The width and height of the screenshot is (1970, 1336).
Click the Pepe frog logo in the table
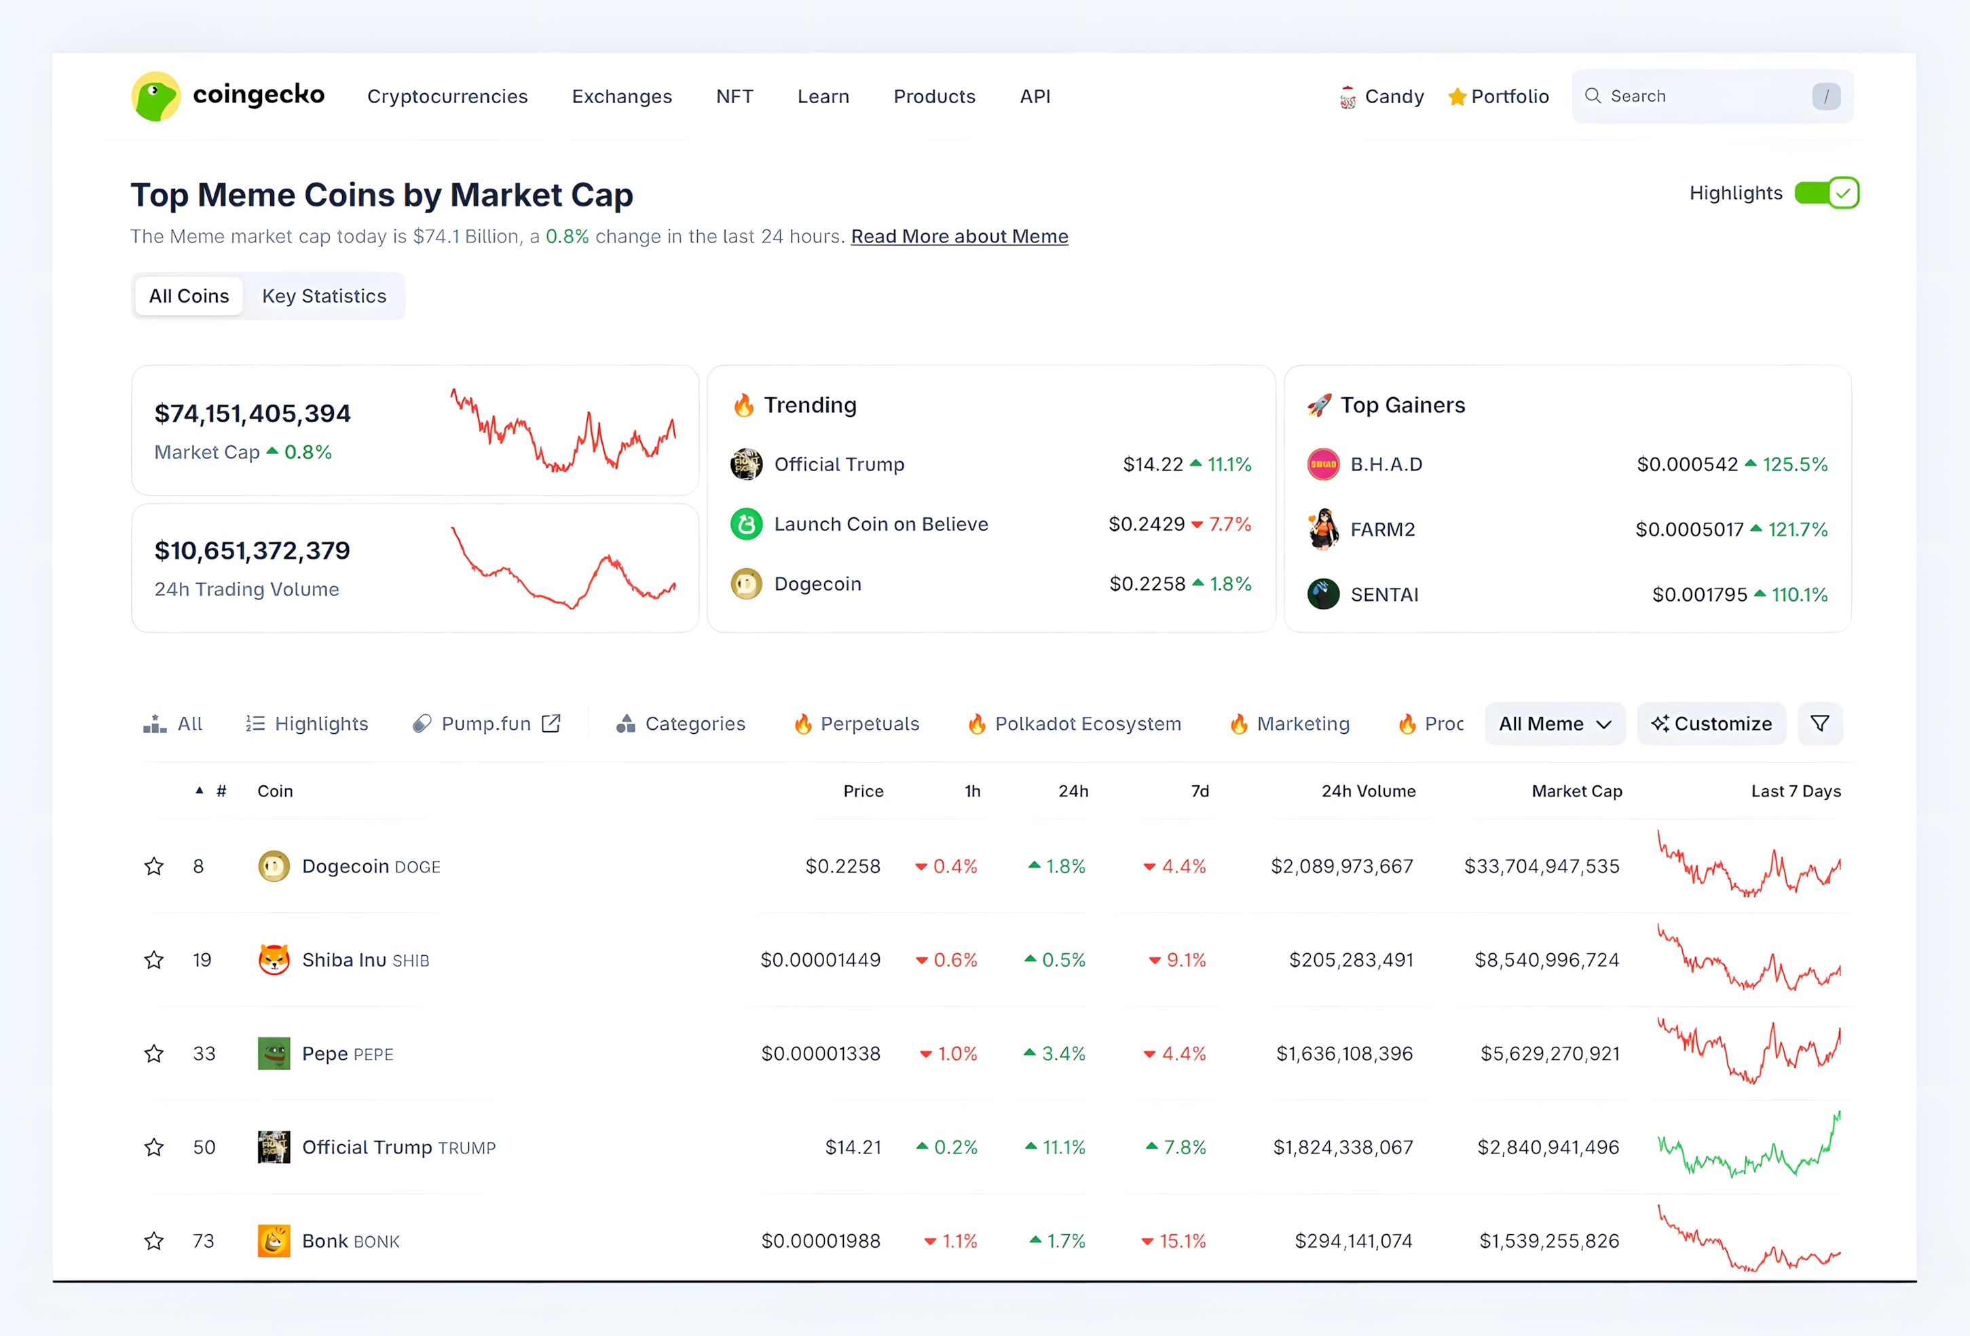[x=274, y=1054]
